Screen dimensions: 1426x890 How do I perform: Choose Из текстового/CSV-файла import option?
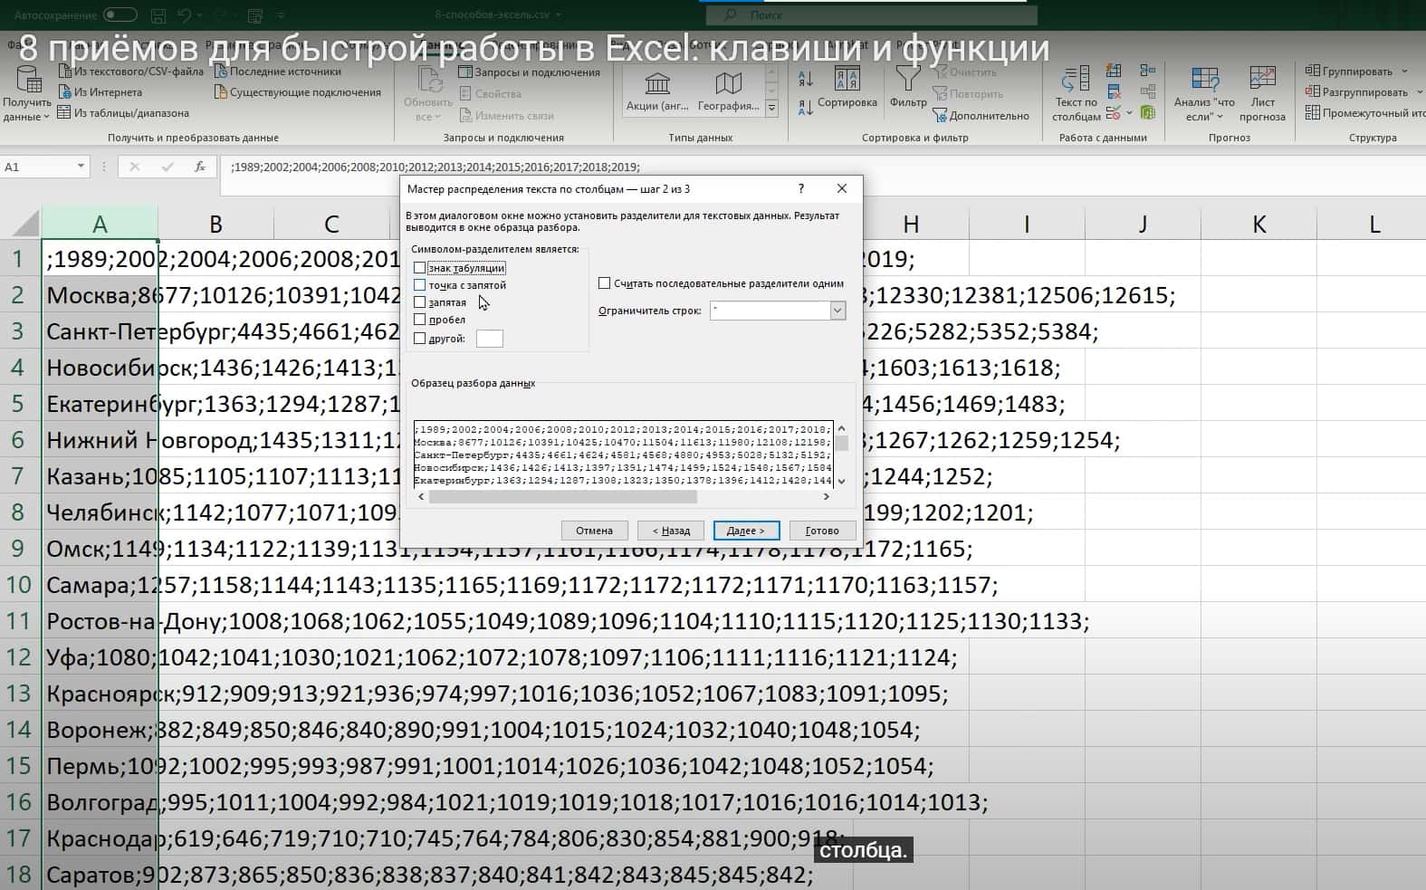tap(130, 72)
